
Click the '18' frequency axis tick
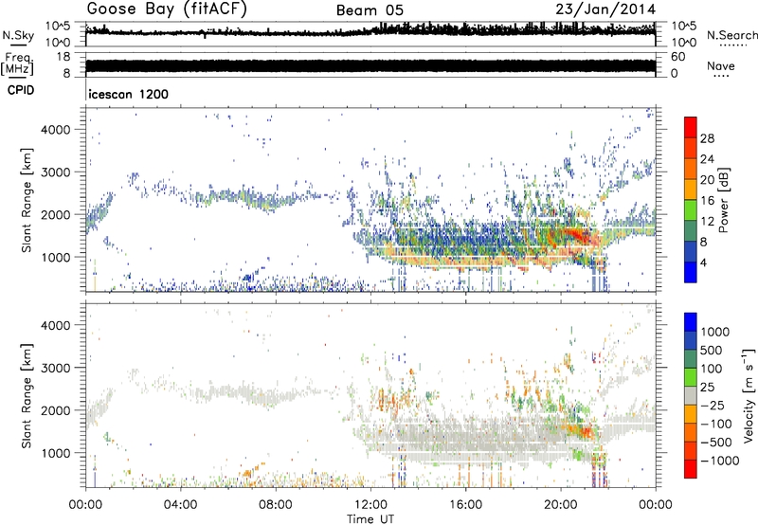tap(63, 57)
